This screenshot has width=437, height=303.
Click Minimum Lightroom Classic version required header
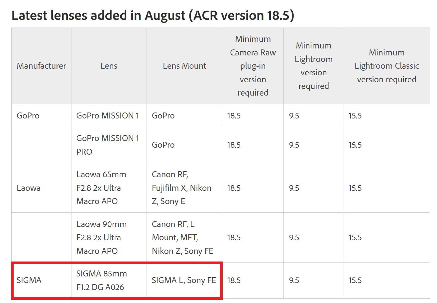(x=387, y=66)
